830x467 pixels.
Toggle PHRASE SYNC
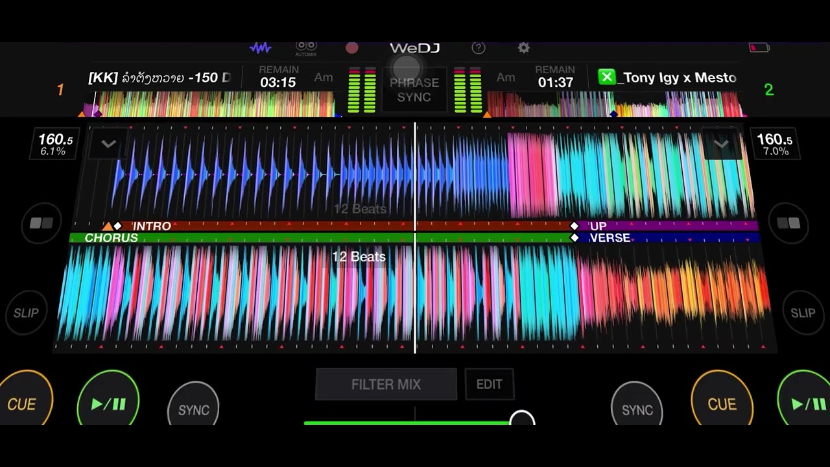click(x=414, y=90)
